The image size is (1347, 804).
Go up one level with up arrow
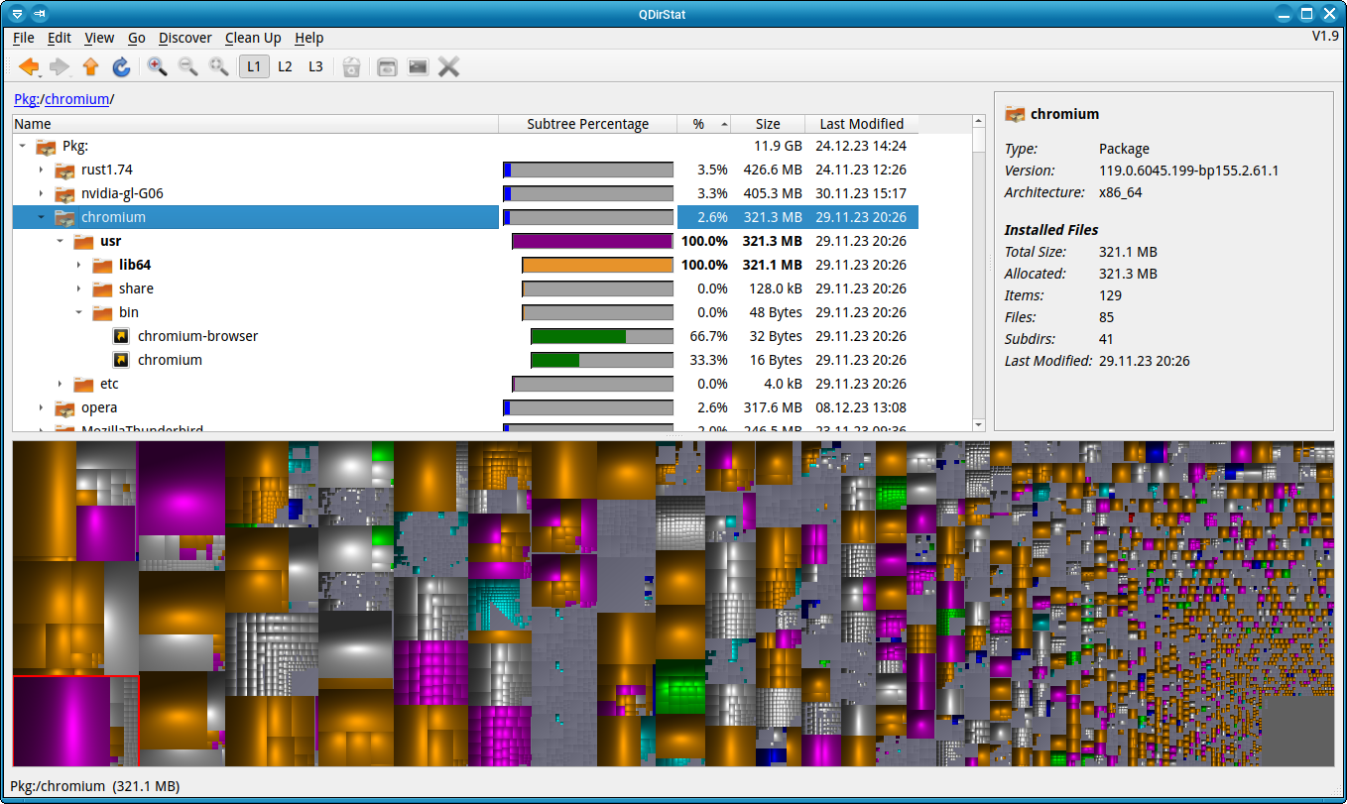click(90, 66)
